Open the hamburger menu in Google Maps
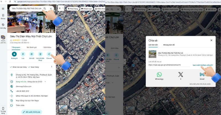 (3, 9)
